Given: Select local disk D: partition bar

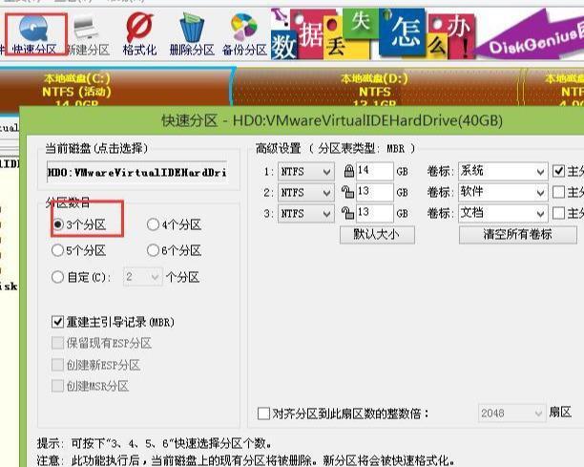Looking at the screenshot, I should tap(374, 88).
